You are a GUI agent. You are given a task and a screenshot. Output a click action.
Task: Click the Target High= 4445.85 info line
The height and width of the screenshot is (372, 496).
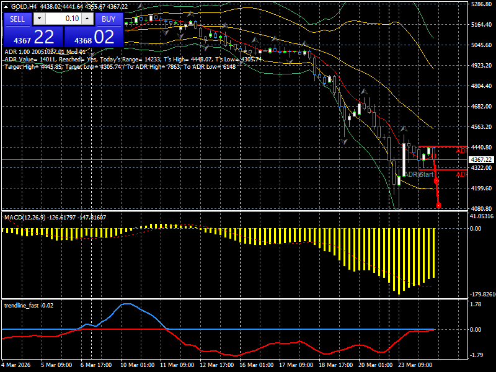120,67
